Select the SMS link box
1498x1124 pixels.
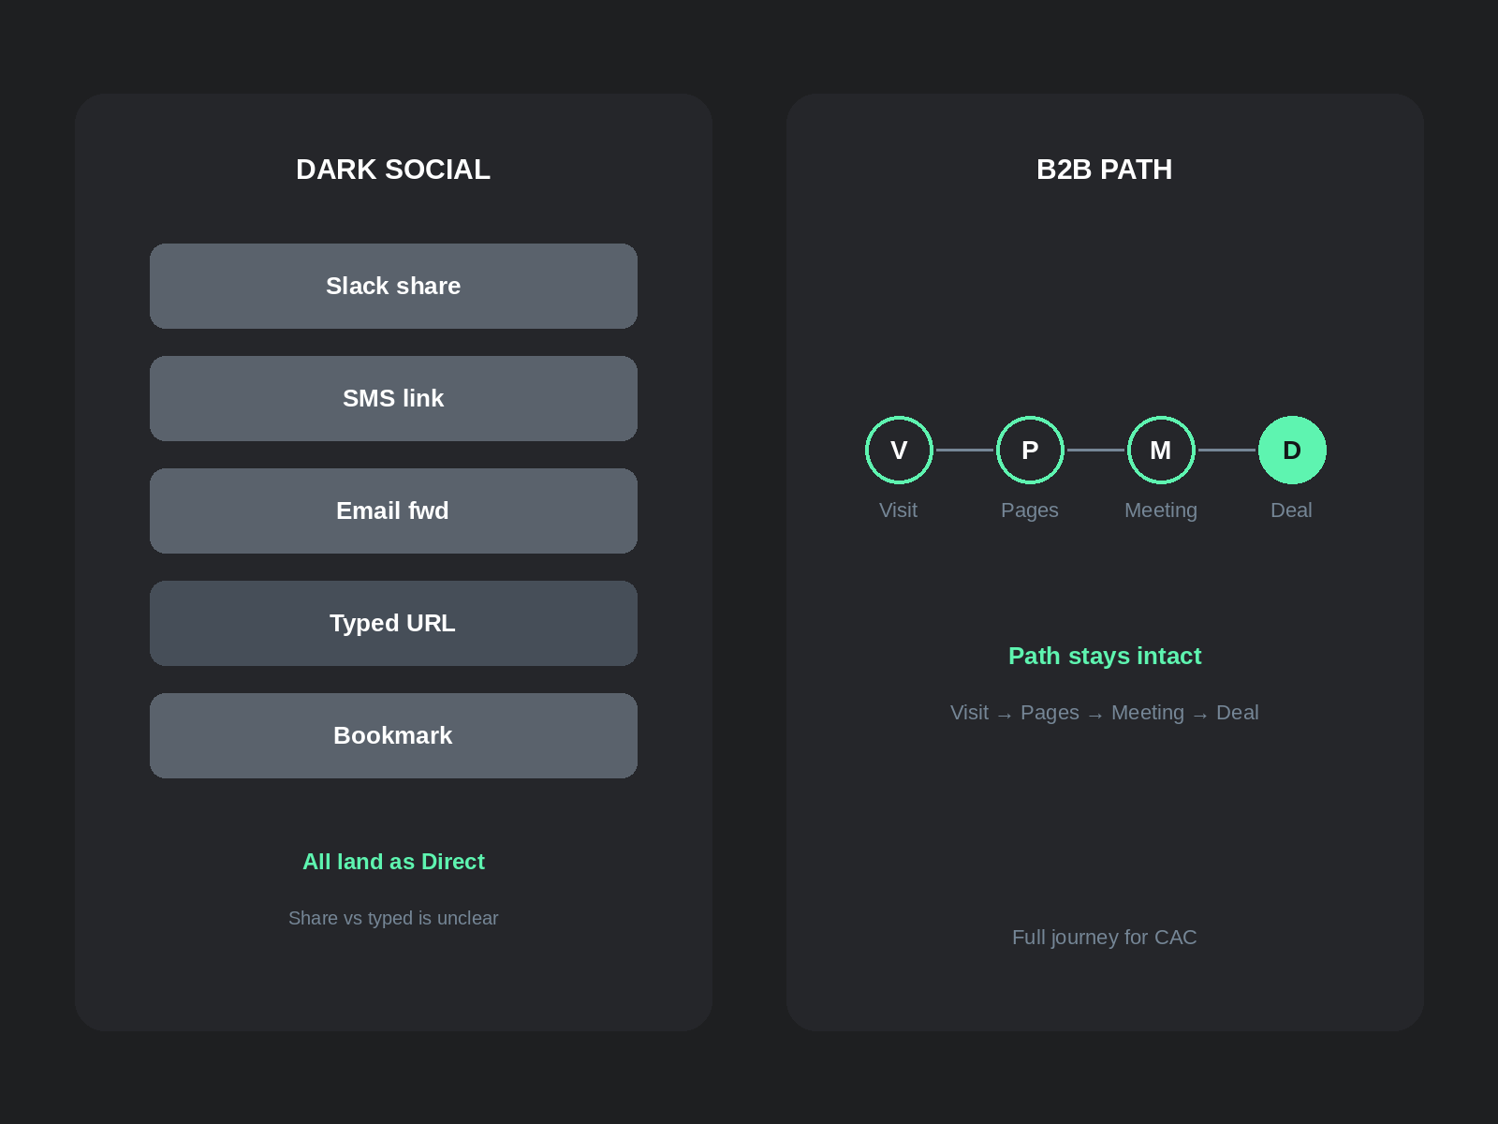393,398
